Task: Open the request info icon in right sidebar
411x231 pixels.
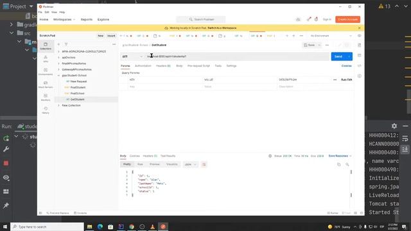Action: (360, 76)
